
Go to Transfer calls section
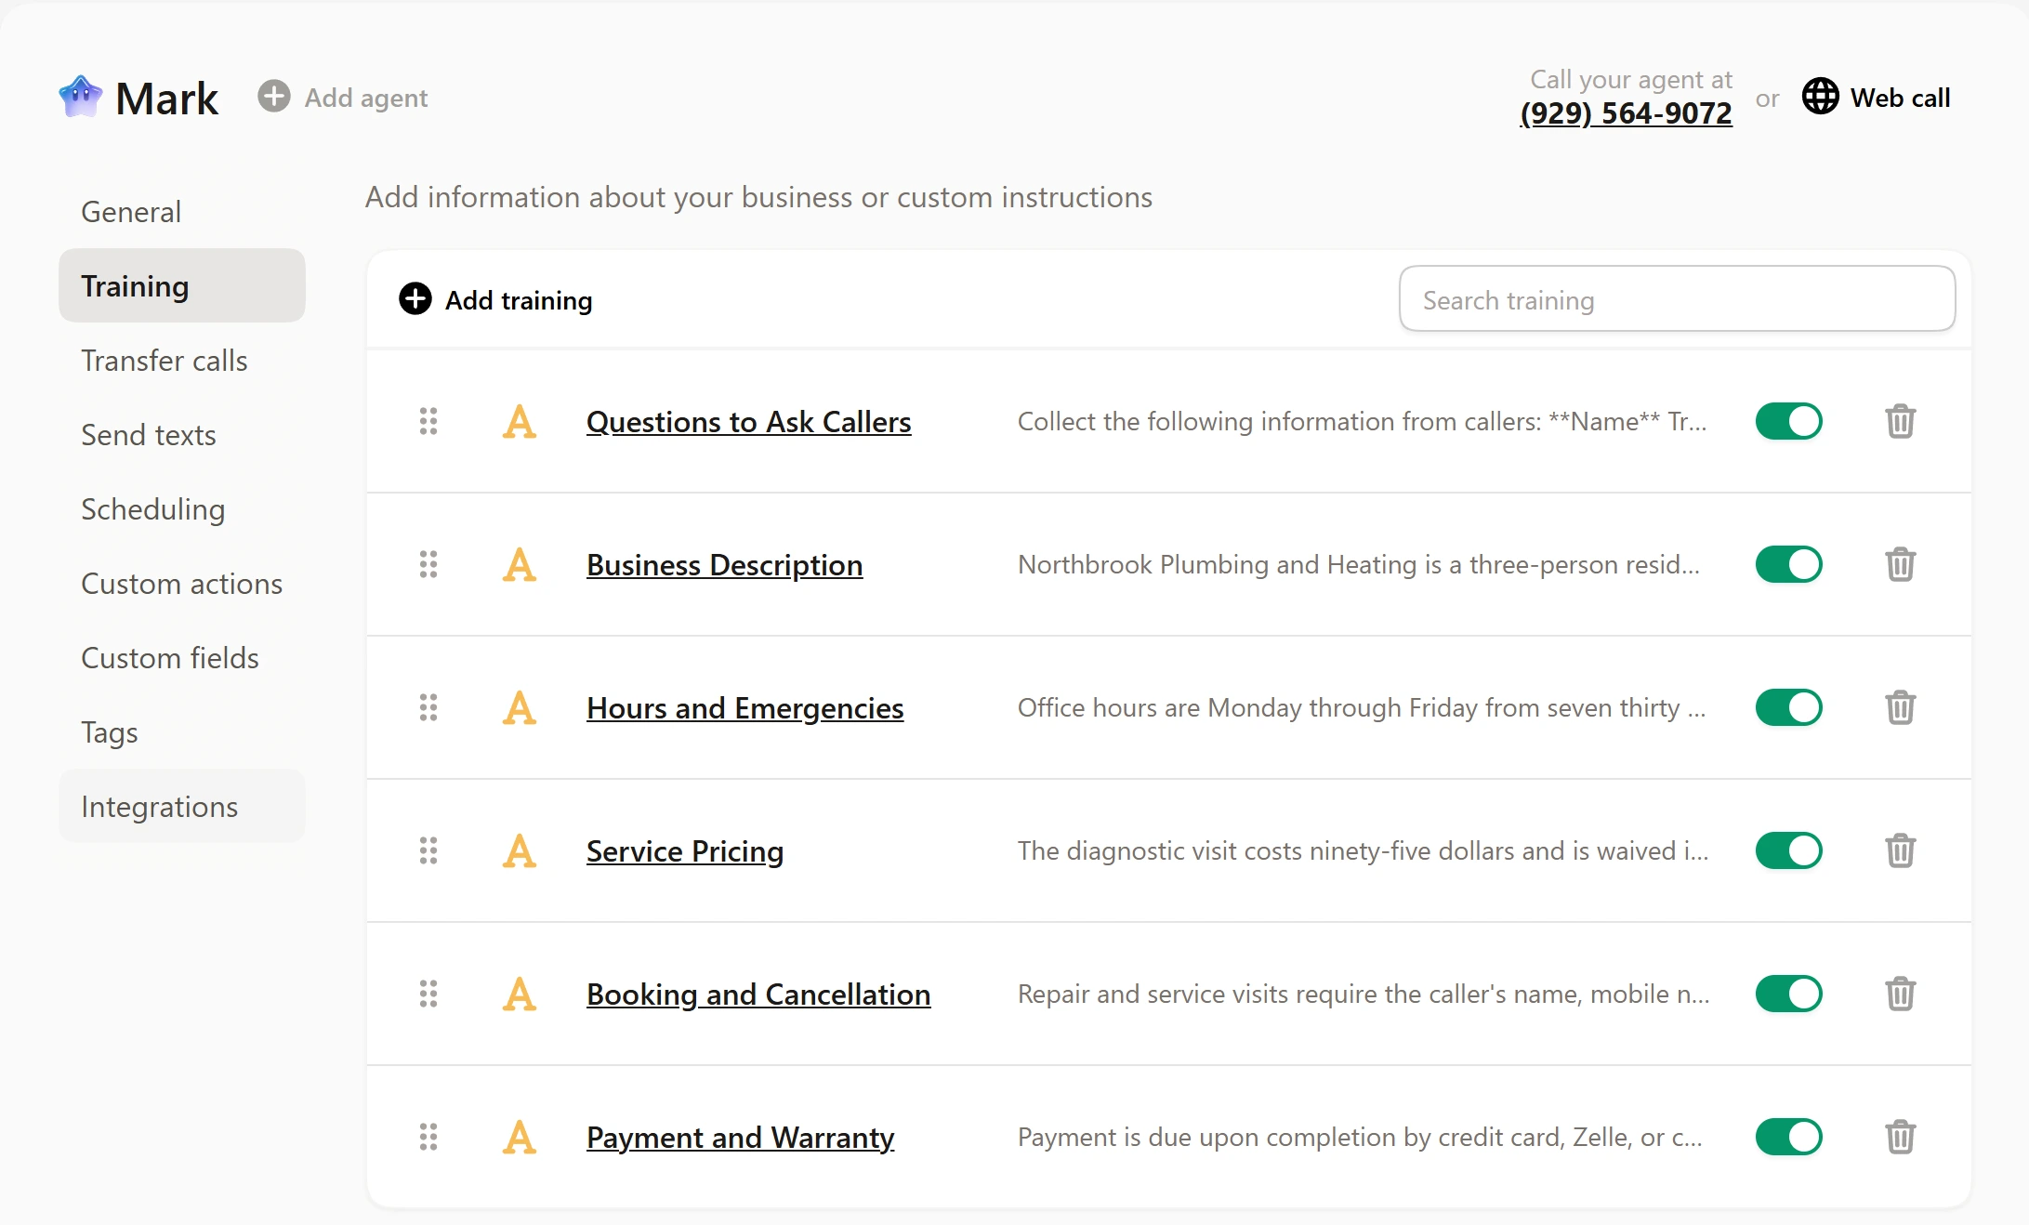[x=182, y=360]
